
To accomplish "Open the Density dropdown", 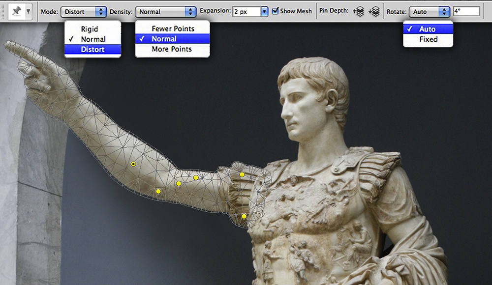I will coord(166,12).
